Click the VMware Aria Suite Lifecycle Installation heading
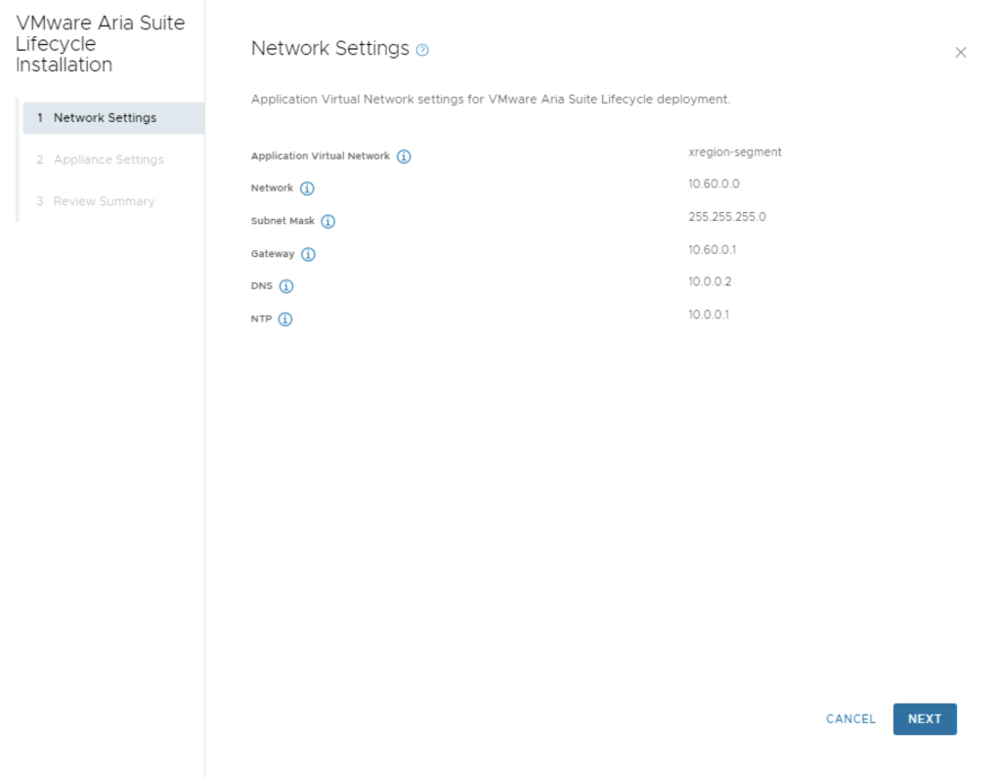 [x=100, y=44]
